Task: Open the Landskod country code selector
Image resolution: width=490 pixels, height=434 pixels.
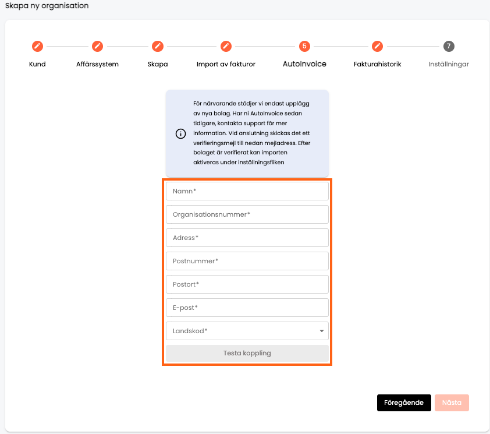Action: (x=247, y=331)
